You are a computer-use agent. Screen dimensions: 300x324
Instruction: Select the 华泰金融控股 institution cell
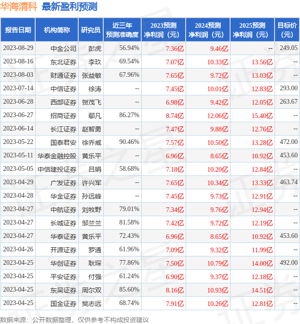[57, 156]
